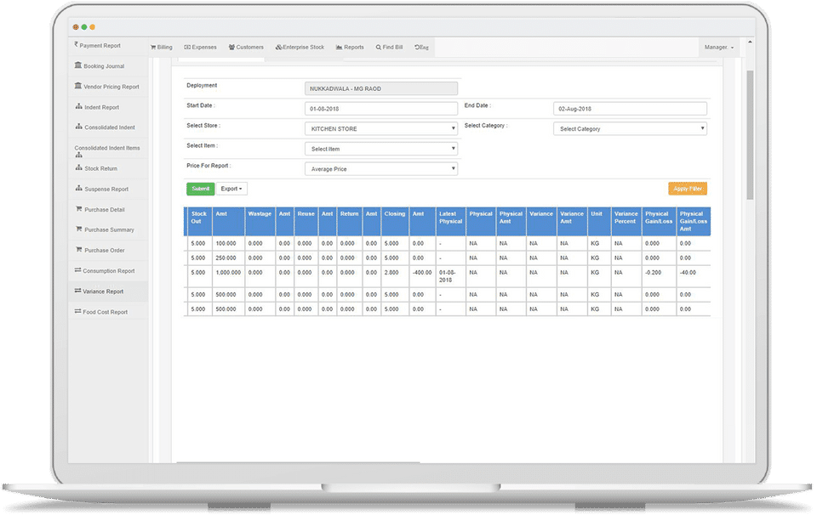Open the Expenses menu

(201, 48)
